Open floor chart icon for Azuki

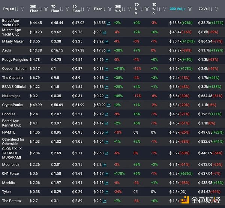point(109,51)
